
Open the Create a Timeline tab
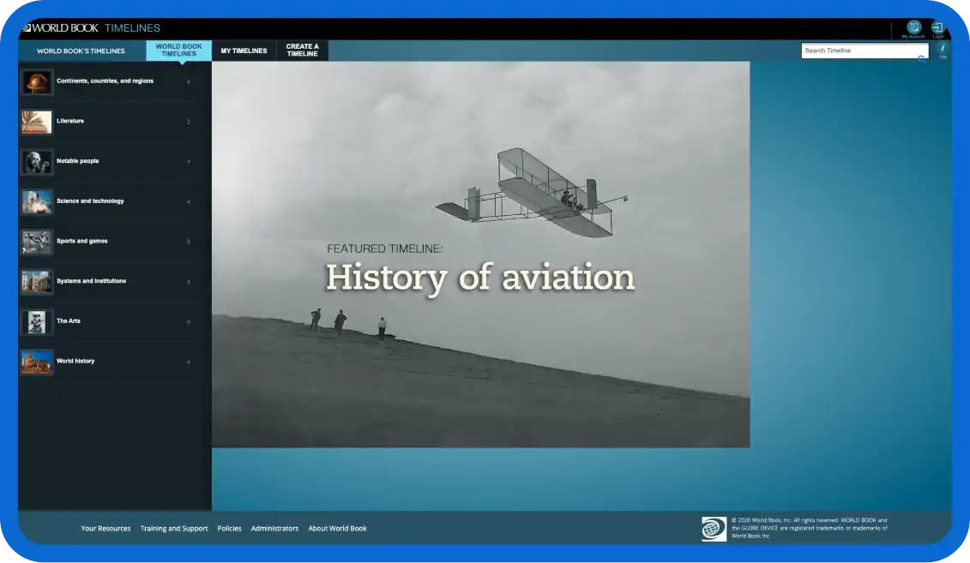302,51
